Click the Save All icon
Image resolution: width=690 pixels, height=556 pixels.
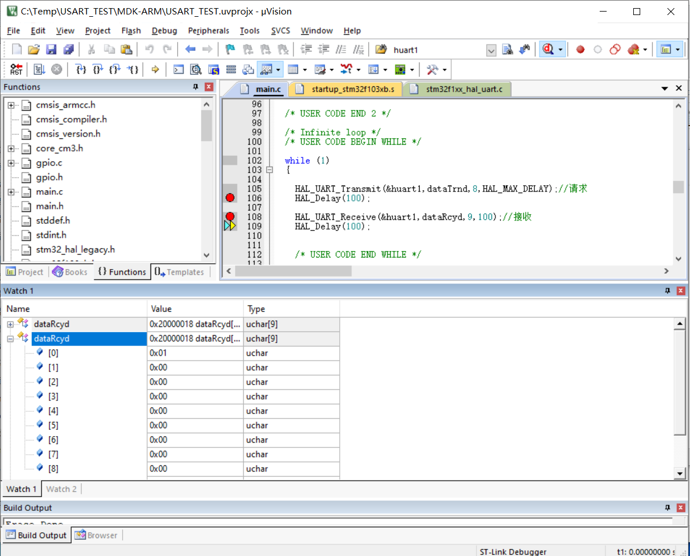click(68, 49)
